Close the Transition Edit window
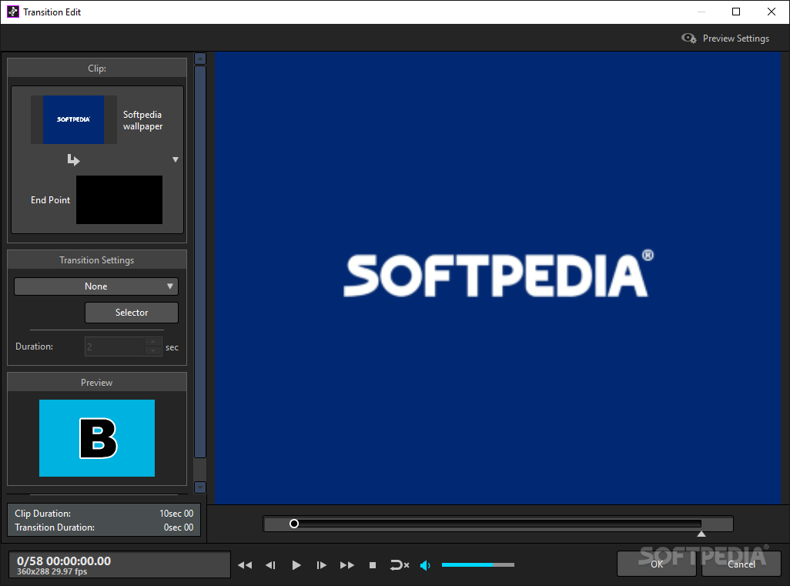 coord(772,12)
